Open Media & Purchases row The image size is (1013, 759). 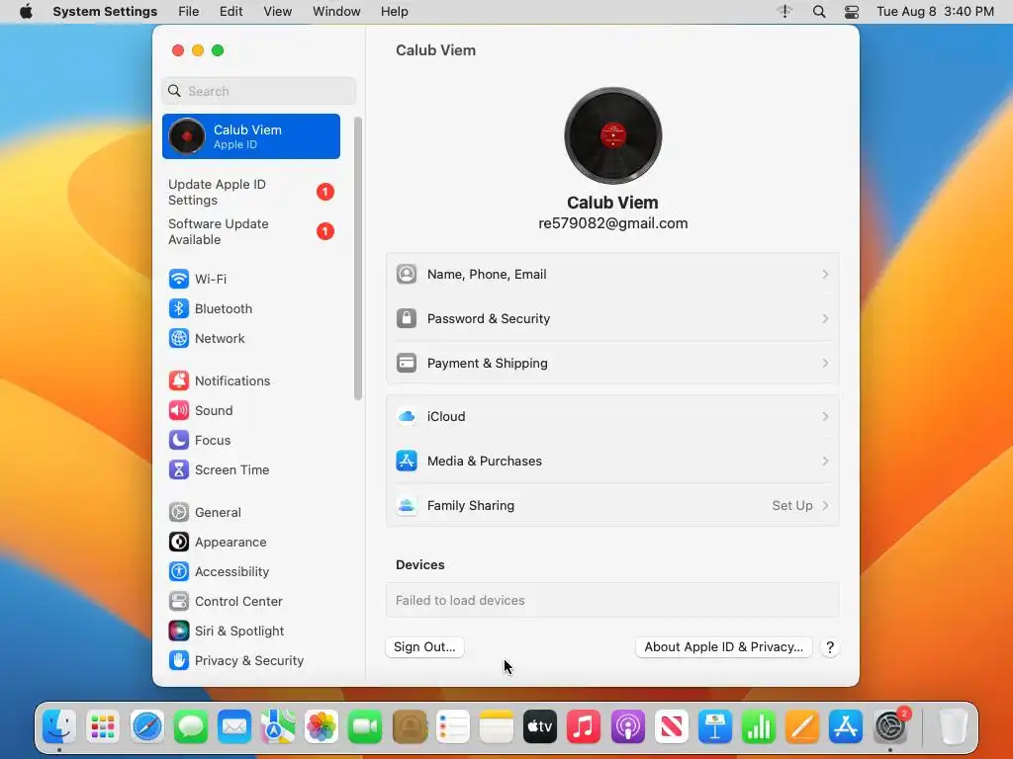click(612, 462)
